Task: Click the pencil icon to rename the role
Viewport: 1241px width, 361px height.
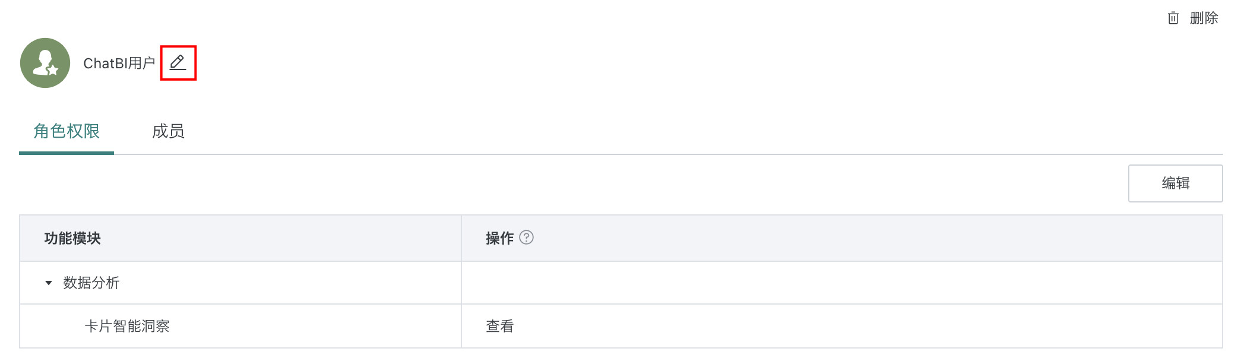Action: [x=178, y=62]
